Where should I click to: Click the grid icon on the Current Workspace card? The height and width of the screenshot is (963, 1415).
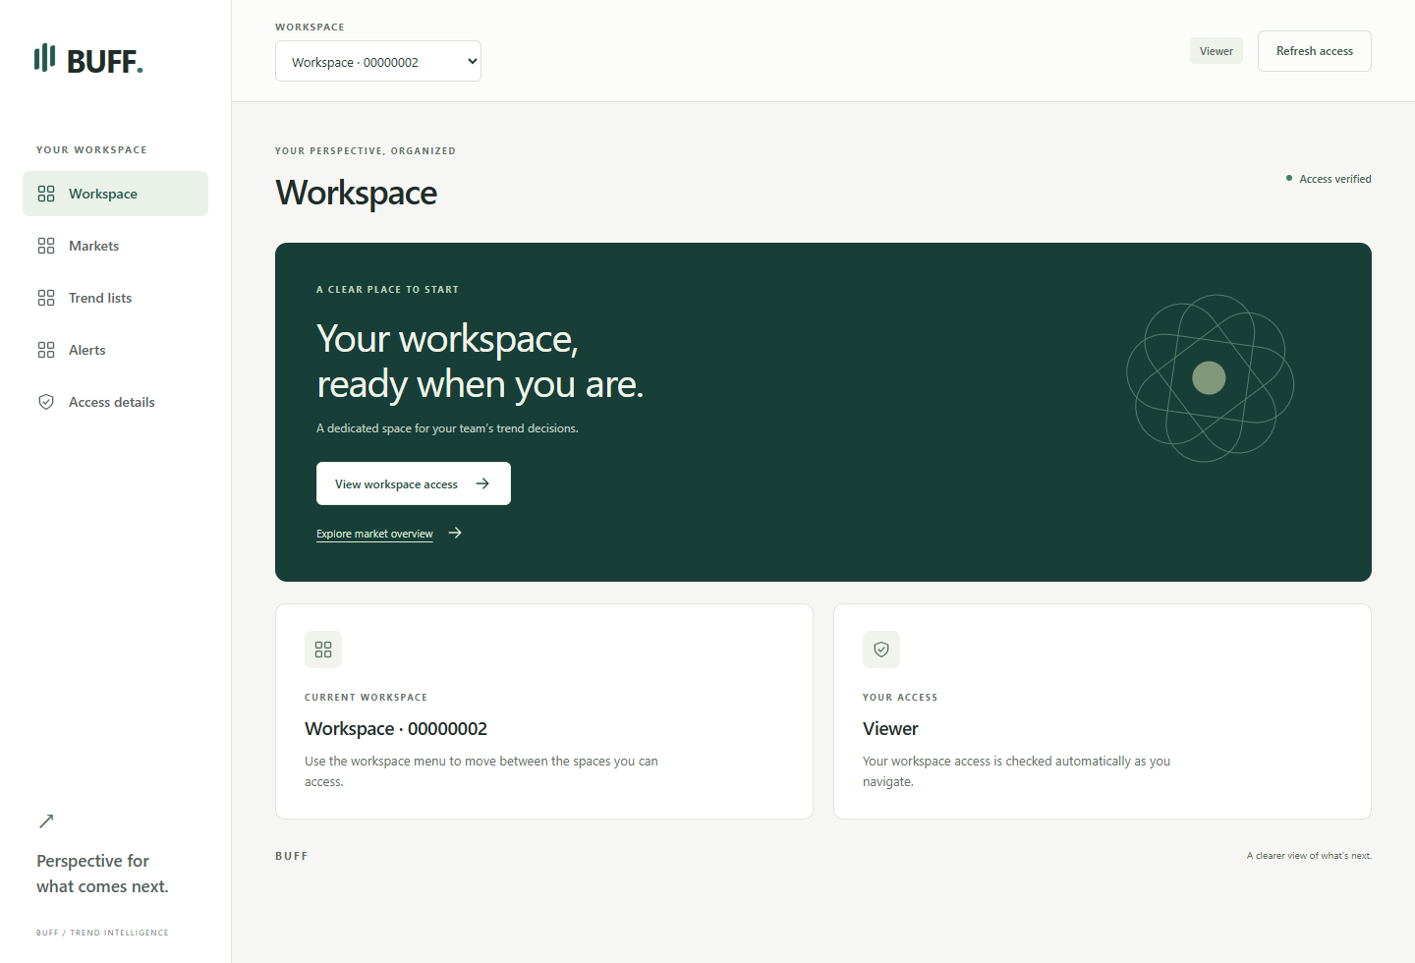coord(323,650)
